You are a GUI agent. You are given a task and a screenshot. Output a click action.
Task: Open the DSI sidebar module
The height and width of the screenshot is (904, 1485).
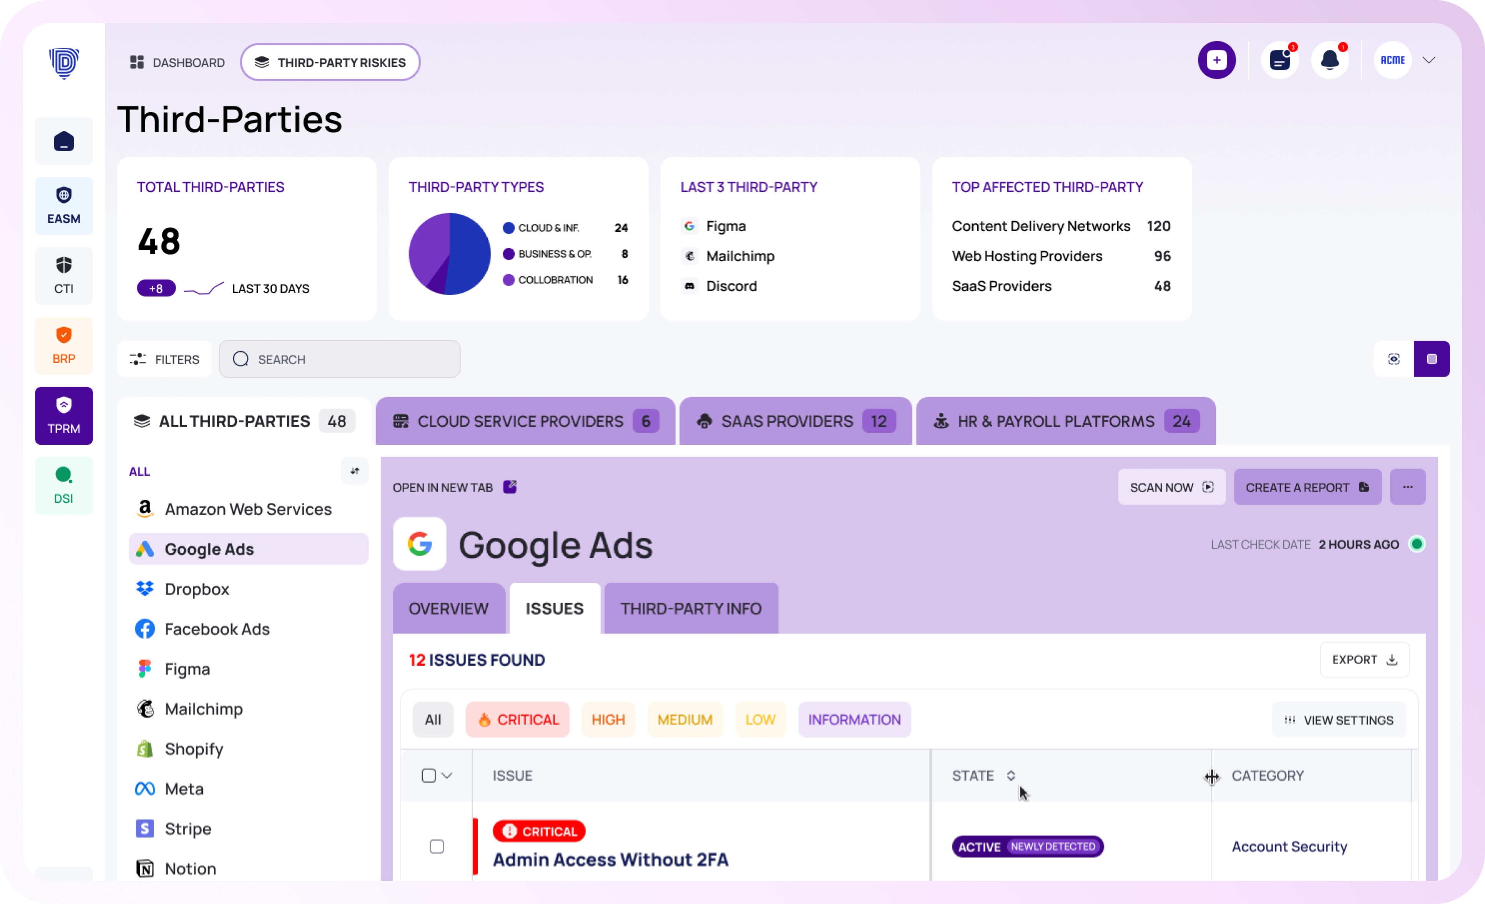click(63, 485)
